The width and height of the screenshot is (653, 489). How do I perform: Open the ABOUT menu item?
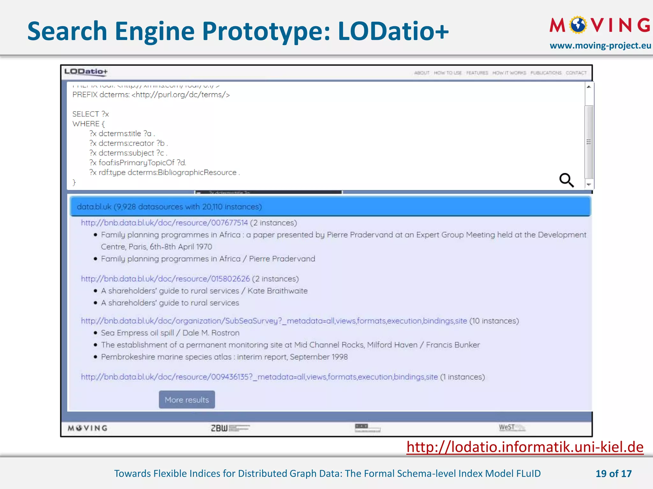[422, 73]
